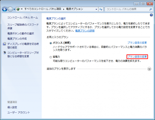Expand the double chevron at the breadcrumb start
The image size is (155, 120).
point(22,9)
